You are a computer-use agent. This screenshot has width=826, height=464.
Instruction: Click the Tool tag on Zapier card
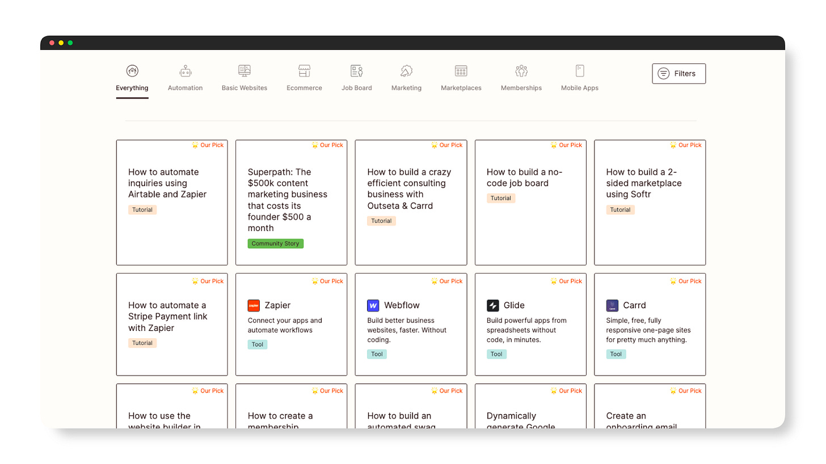click(x=258, y=344)
